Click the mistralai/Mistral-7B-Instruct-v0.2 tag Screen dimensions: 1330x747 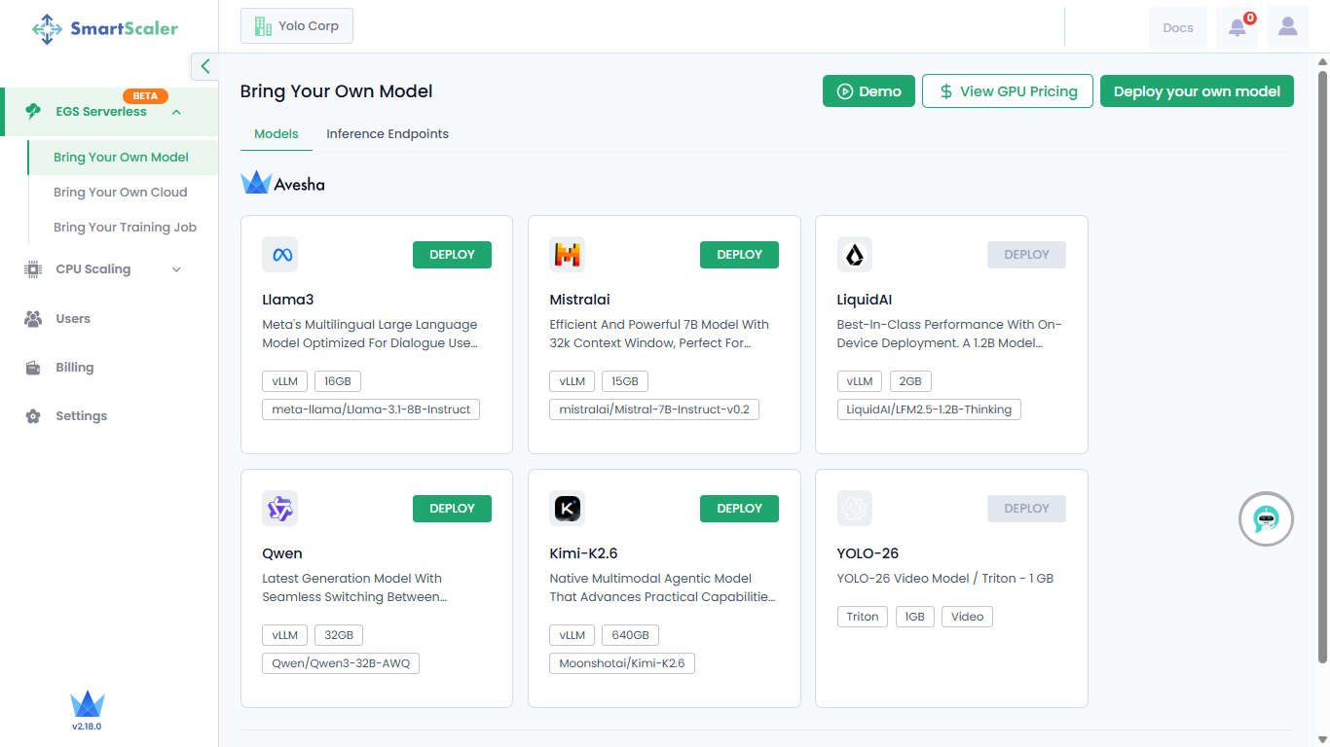tap(654, 409)
